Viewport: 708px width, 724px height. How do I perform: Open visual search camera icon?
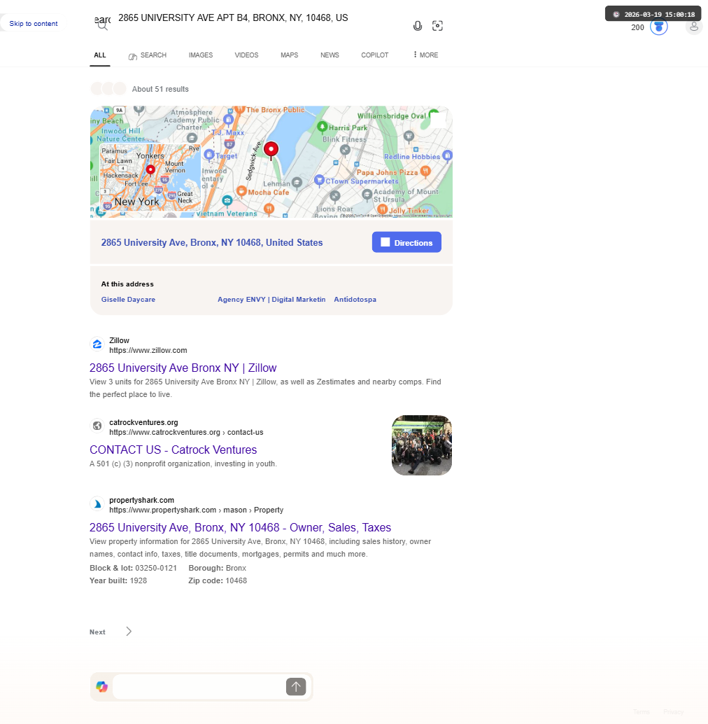437,26
